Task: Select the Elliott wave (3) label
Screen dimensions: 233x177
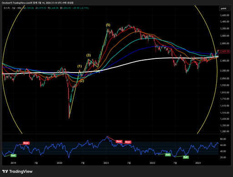Action: [x=89, y=55]
